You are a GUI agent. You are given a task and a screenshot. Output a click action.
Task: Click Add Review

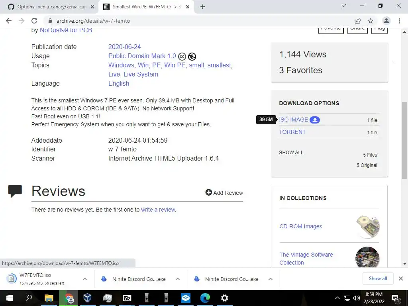tap(224, 193)
